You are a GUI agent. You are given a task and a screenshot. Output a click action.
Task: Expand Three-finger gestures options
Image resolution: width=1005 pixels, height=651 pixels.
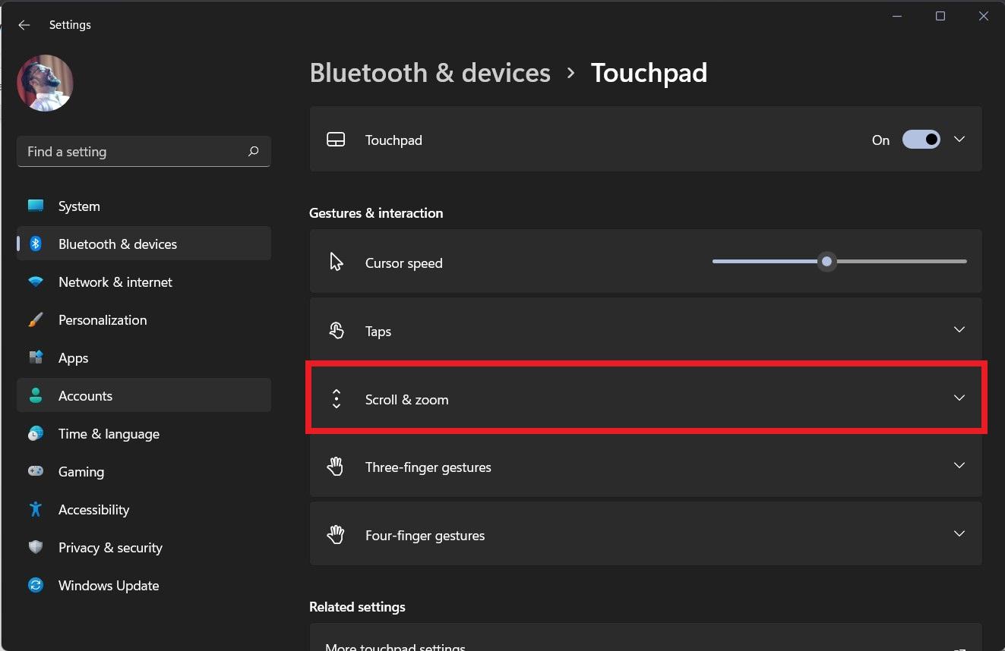[x=959, y=466]
